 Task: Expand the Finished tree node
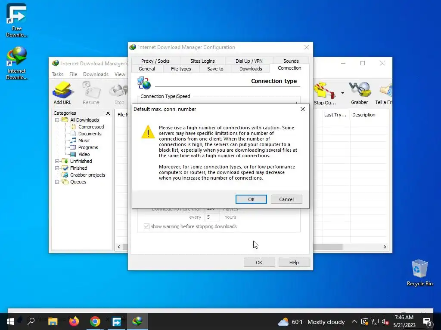tap(57, 168)
